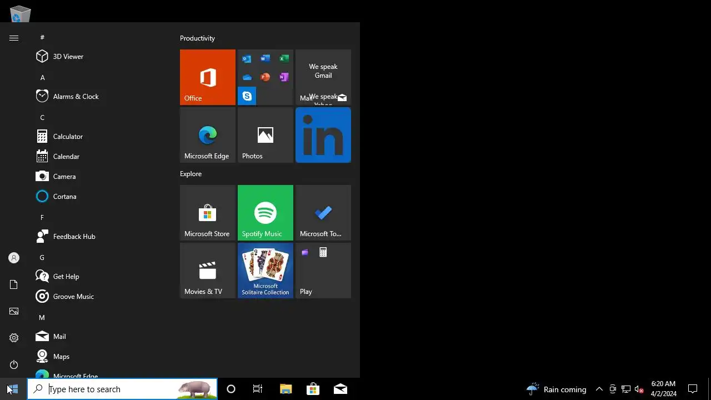Open Pictures from Start sidebar
Screen dimensions: 711x400
tap(14, 311)
